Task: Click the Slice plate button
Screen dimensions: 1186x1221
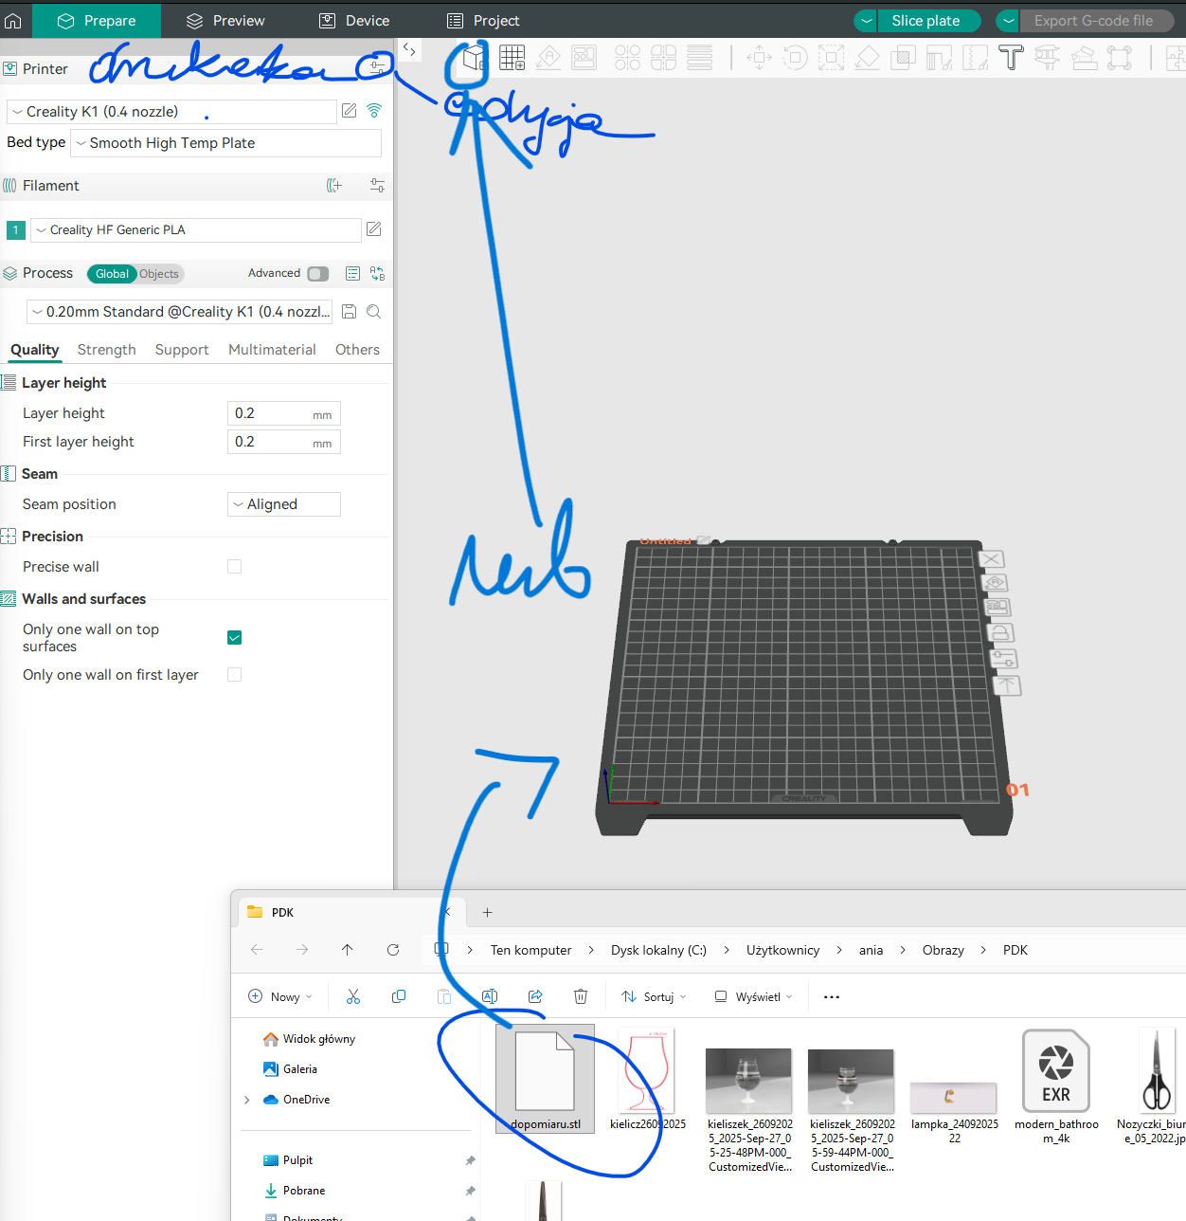Action: (925, 21)
